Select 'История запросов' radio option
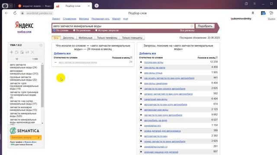The image size is (277, 155). coord(96,30)
